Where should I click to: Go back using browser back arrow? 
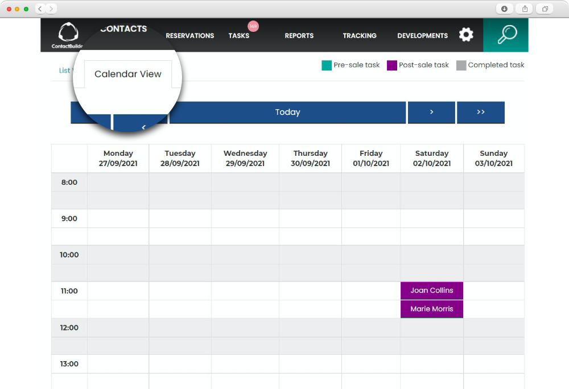pos(40,9)
